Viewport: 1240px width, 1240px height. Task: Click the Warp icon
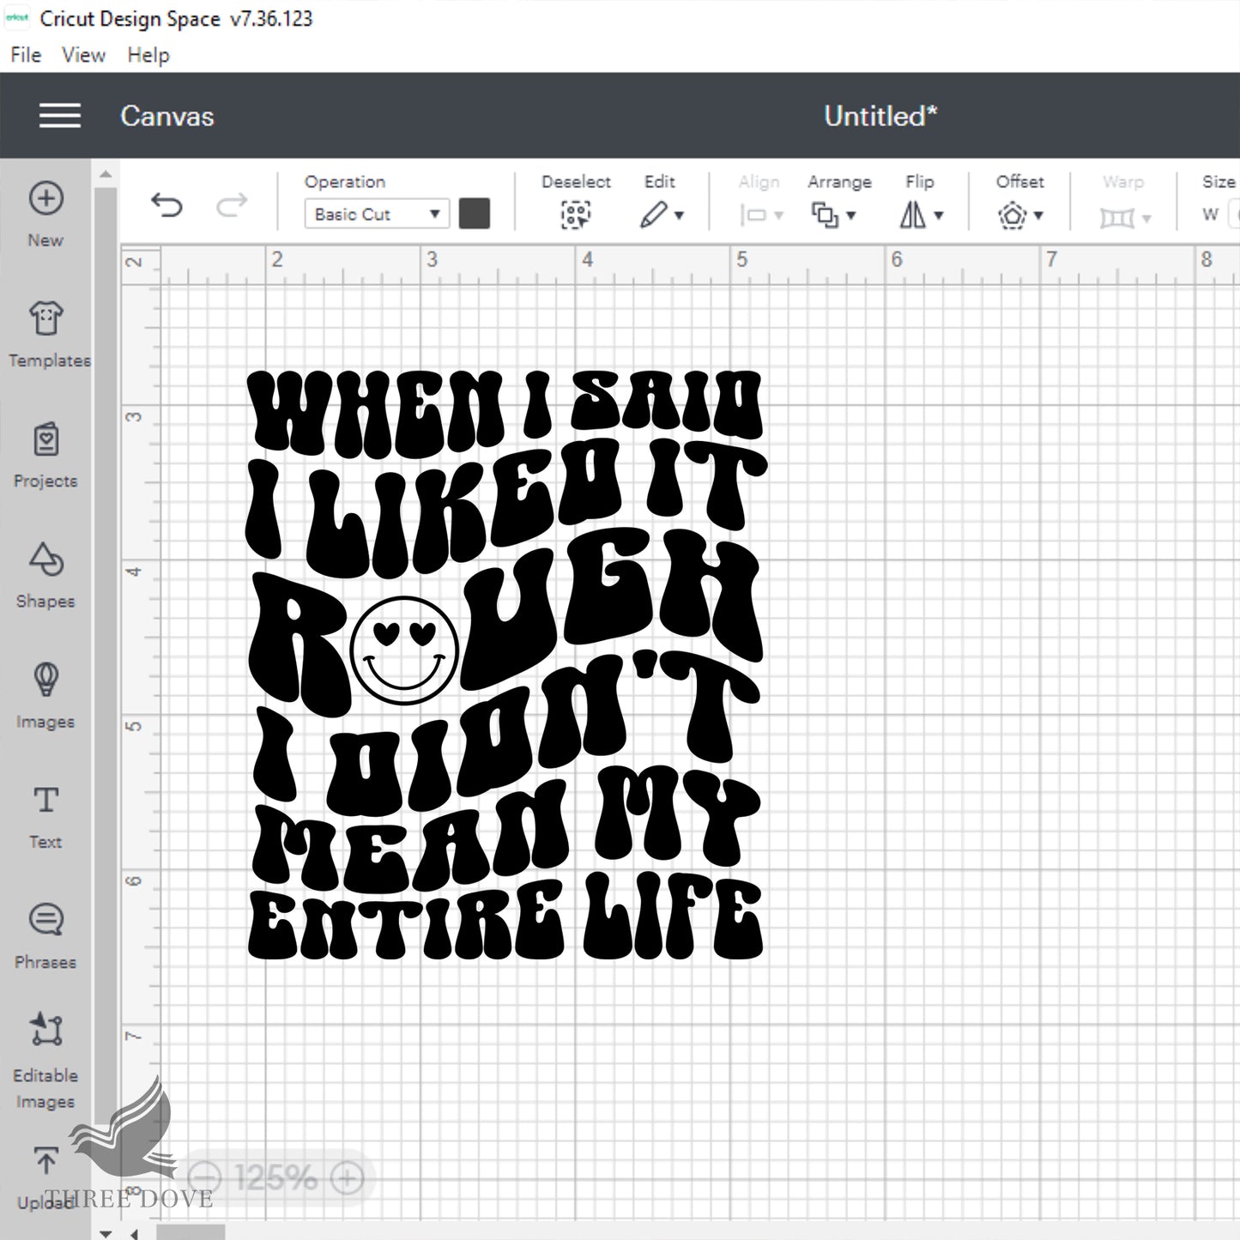tap(1116, 218)
